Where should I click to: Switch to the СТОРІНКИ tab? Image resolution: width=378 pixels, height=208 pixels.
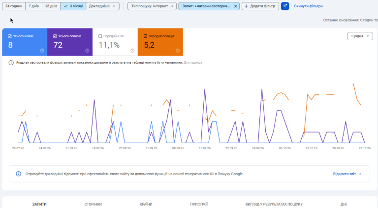point(93,204)
